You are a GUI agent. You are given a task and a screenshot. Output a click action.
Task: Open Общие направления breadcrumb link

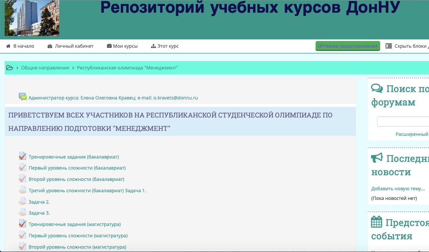point(45,68)
